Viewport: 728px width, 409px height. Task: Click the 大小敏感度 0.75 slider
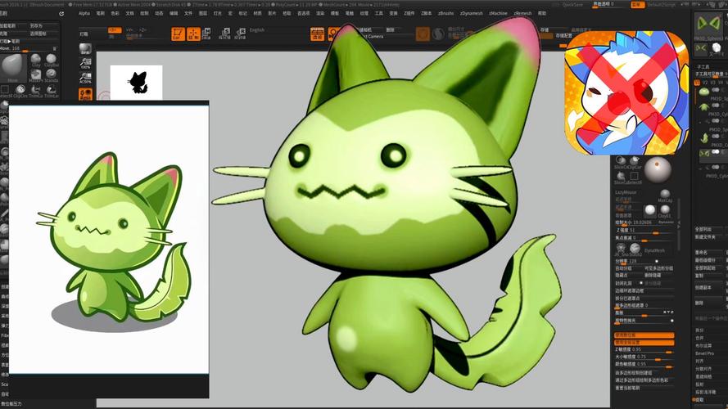tap(644, 357)
